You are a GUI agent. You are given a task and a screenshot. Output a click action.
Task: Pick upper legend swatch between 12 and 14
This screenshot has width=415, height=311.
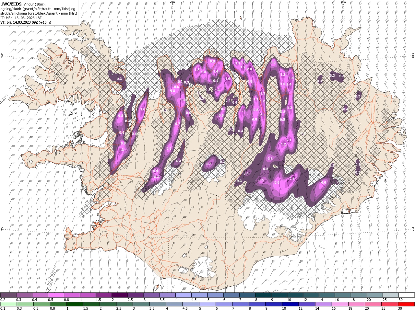pyautogui.click(x=311, y=295)
